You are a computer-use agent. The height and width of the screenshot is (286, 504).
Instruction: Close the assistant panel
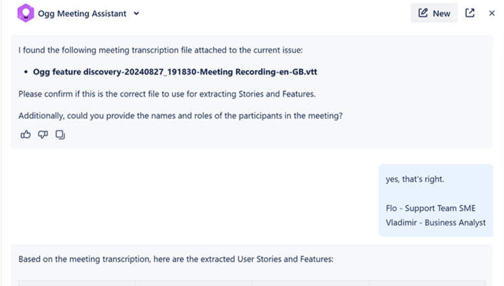point(492,13)
